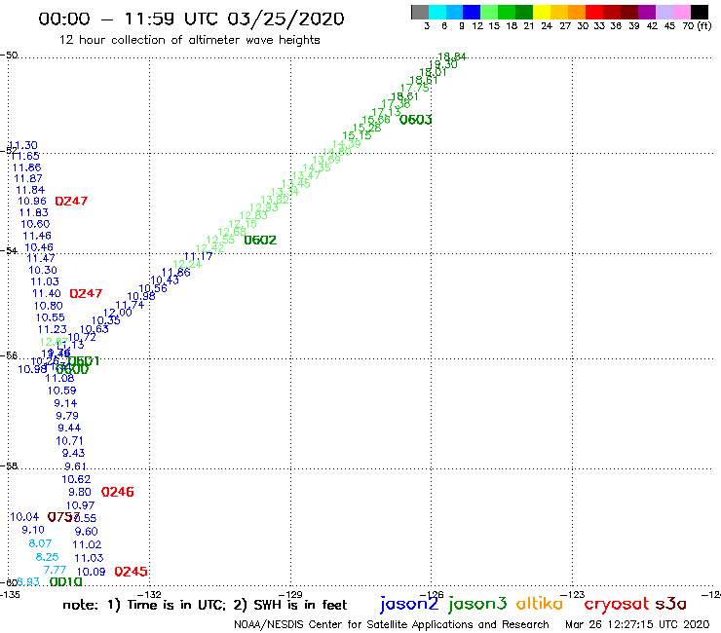Click the 'jason2' satellite legend label

coord(409,604)
